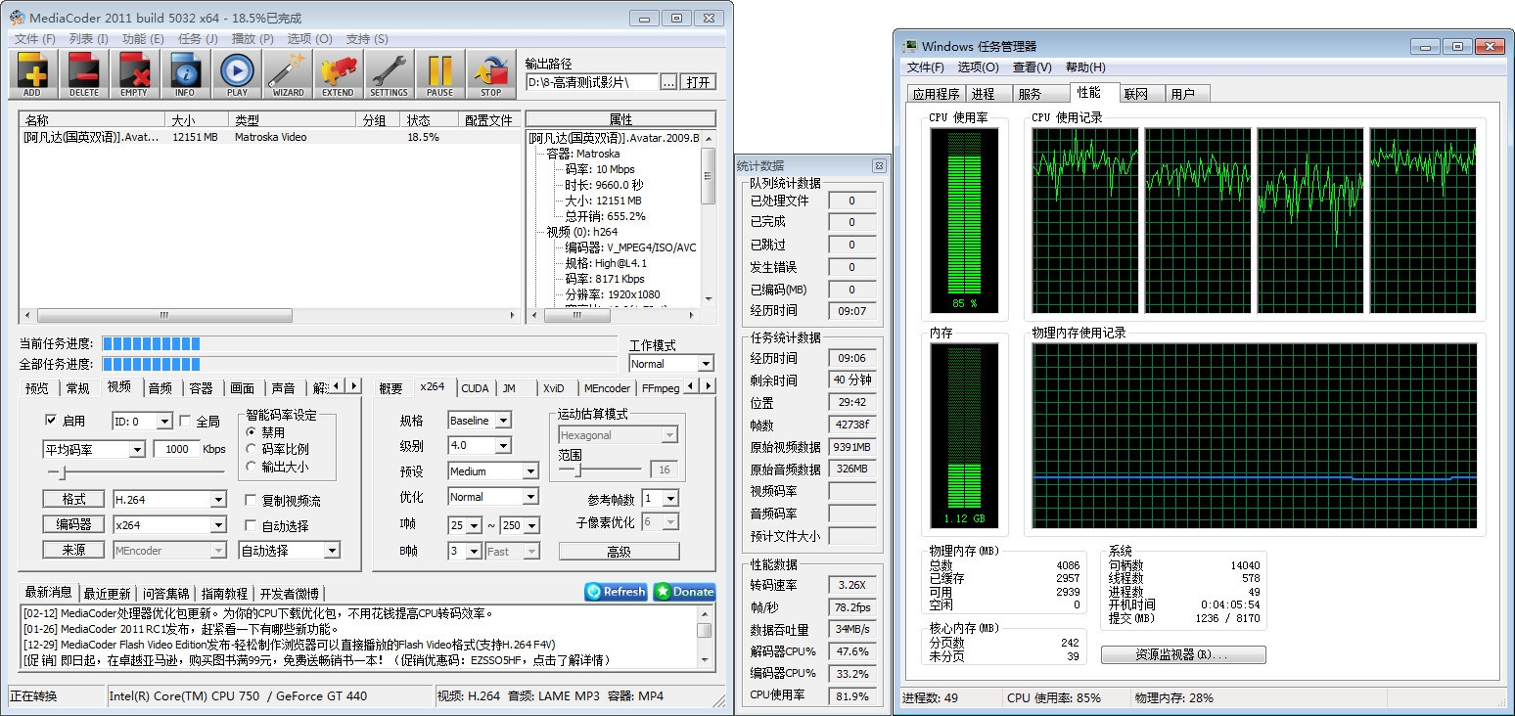Click the 资源监视器 button
Image resolution: width=1515 pixels, height=716 pixels.
point(1183,654)
